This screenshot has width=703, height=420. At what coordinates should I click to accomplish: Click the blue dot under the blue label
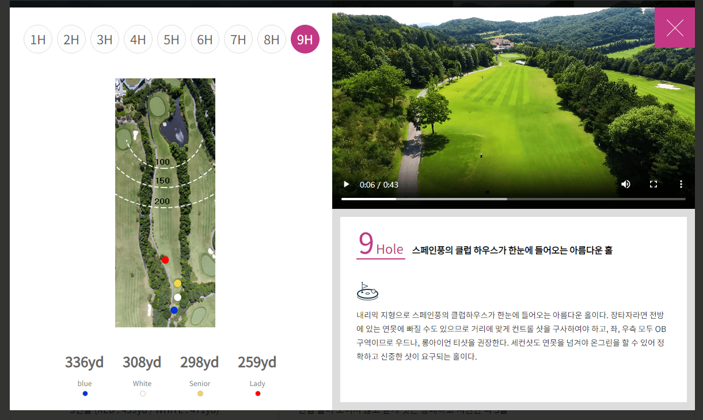85,393
